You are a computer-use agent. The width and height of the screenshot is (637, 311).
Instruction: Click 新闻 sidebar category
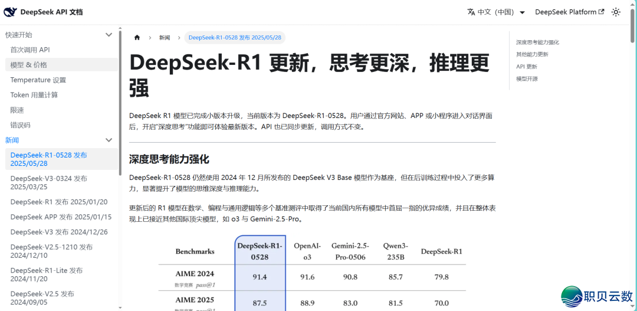tap(12, 140)
